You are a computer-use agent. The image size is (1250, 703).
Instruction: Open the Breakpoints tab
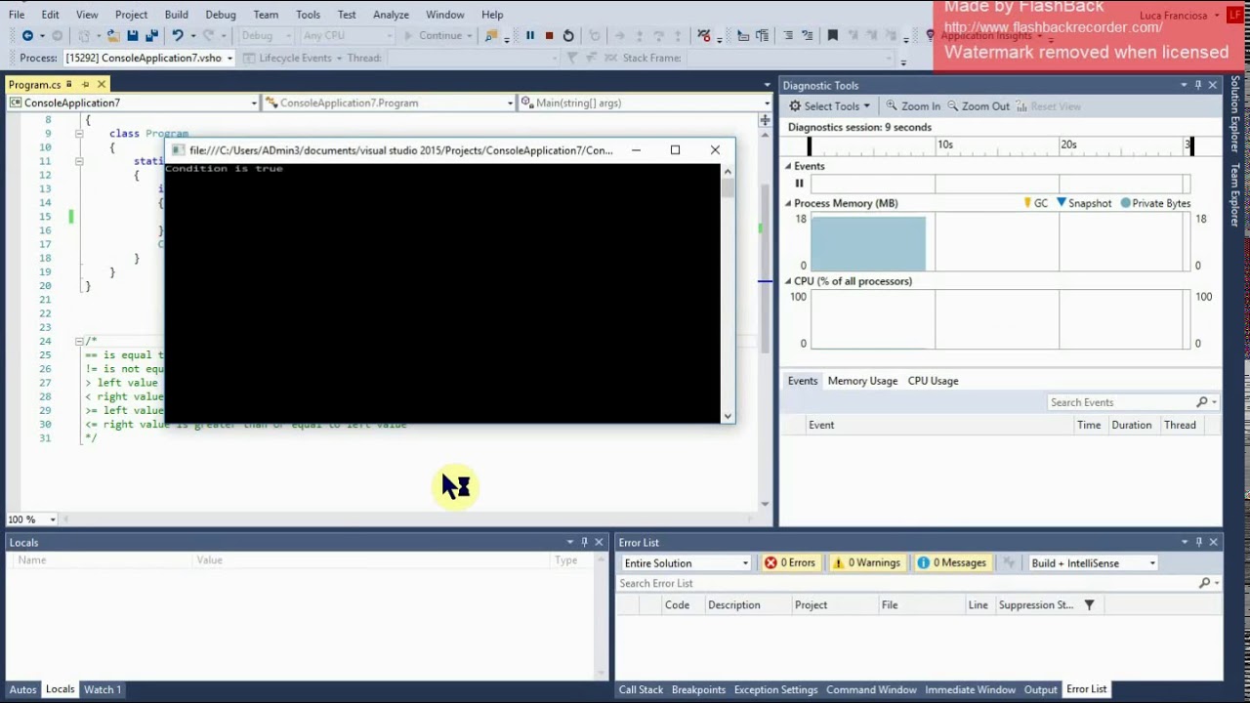click(698, 689)
